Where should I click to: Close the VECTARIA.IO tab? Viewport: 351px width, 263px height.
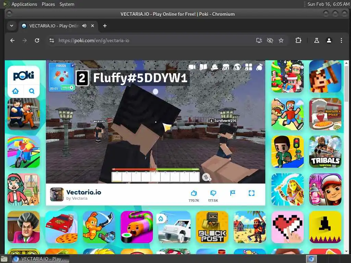click(x=93, y=26)
